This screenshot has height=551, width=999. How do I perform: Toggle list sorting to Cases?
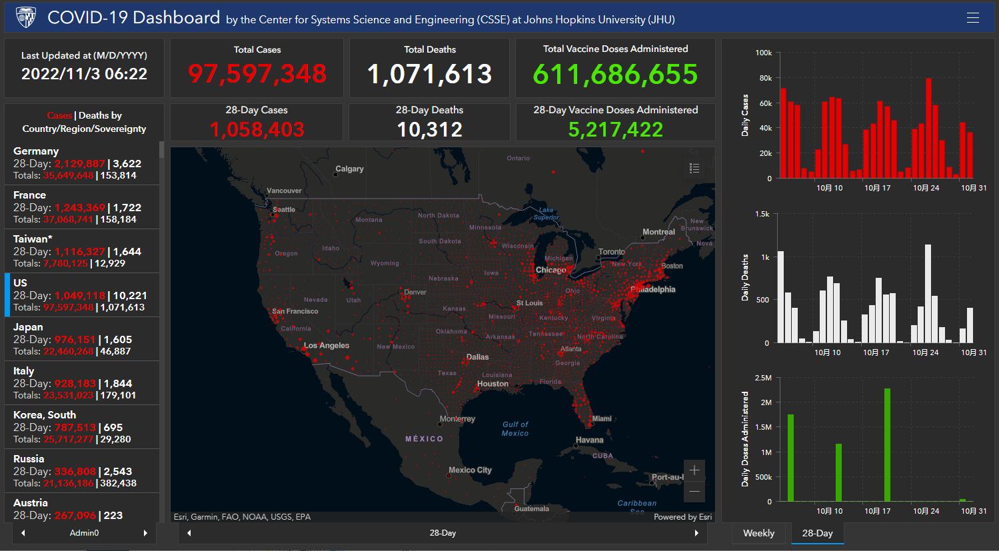[59, 115]
